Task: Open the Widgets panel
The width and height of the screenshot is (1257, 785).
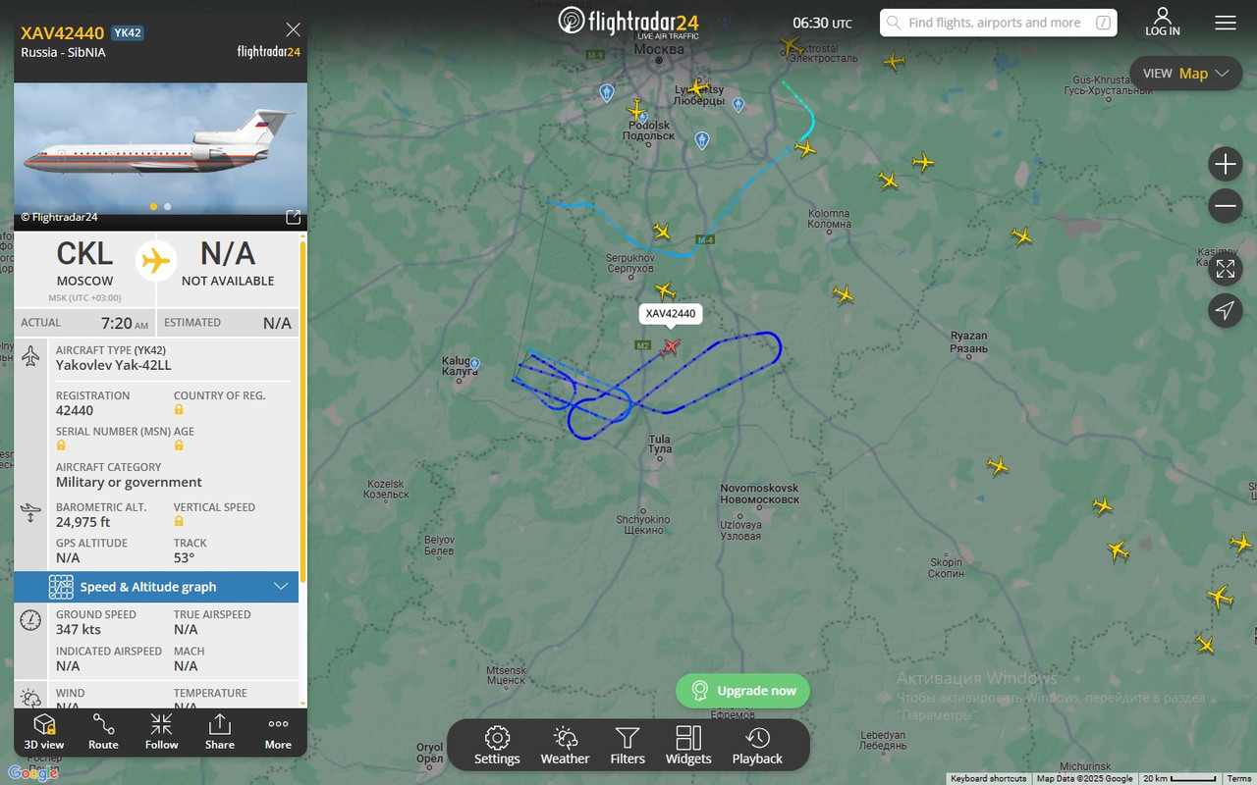Action: [x=688, y=746]
